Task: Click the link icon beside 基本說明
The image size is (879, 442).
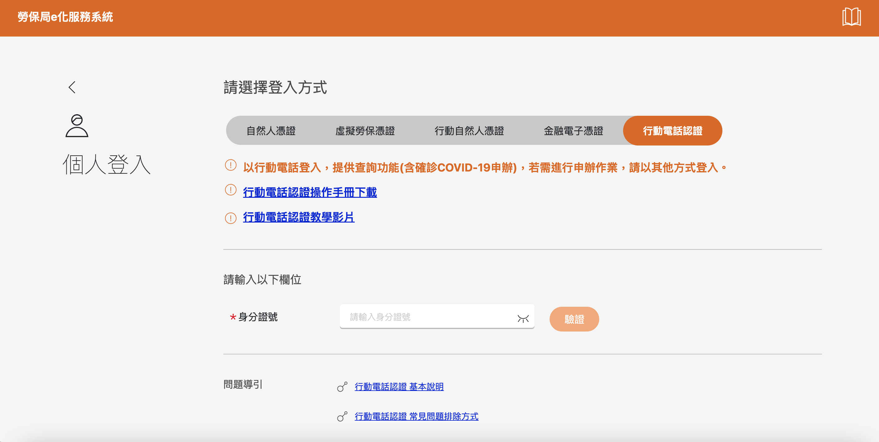Action: pos(342,387)
